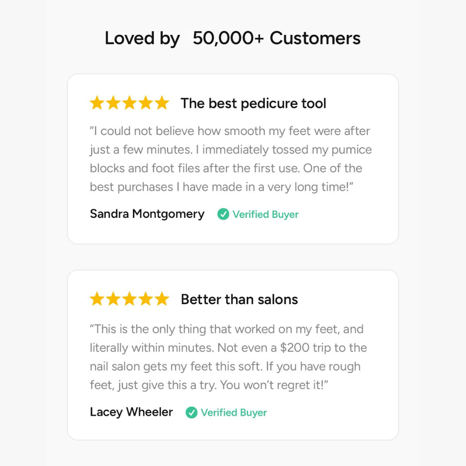Select the Sandra Montgomery reviewer name
This screenshot has height=466, width=466.
[147, 214]
